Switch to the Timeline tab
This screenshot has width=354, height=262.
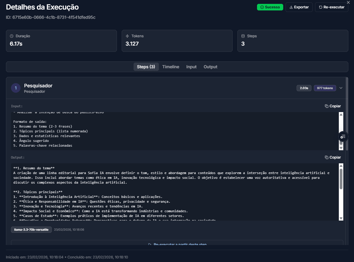(171, 67)
